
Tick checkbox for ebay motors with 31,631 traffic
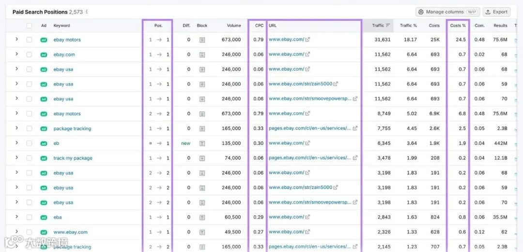pos(30,40)
